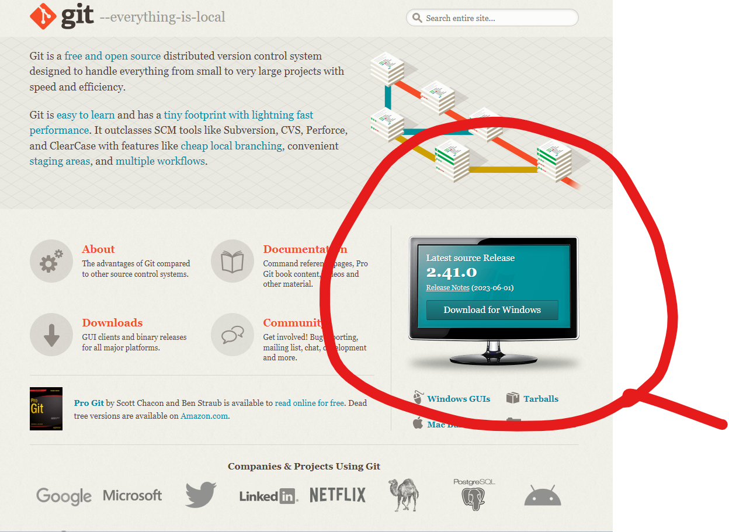Click the Documentation book icon

pyautogui.click(x=232, y=261)
